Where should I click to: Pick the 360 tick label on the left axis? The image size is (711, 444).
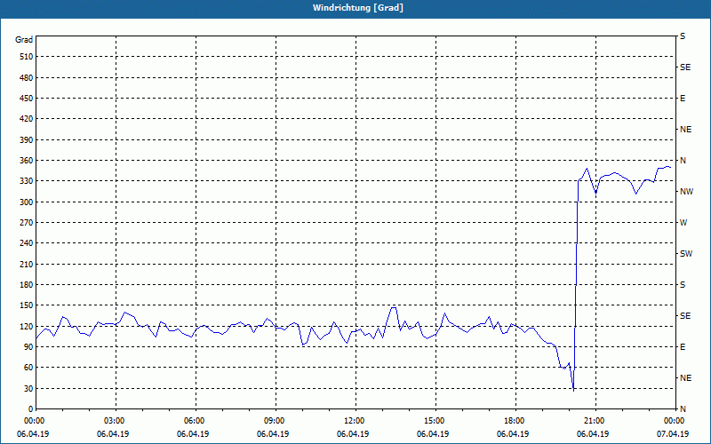(x=27, y=161)
